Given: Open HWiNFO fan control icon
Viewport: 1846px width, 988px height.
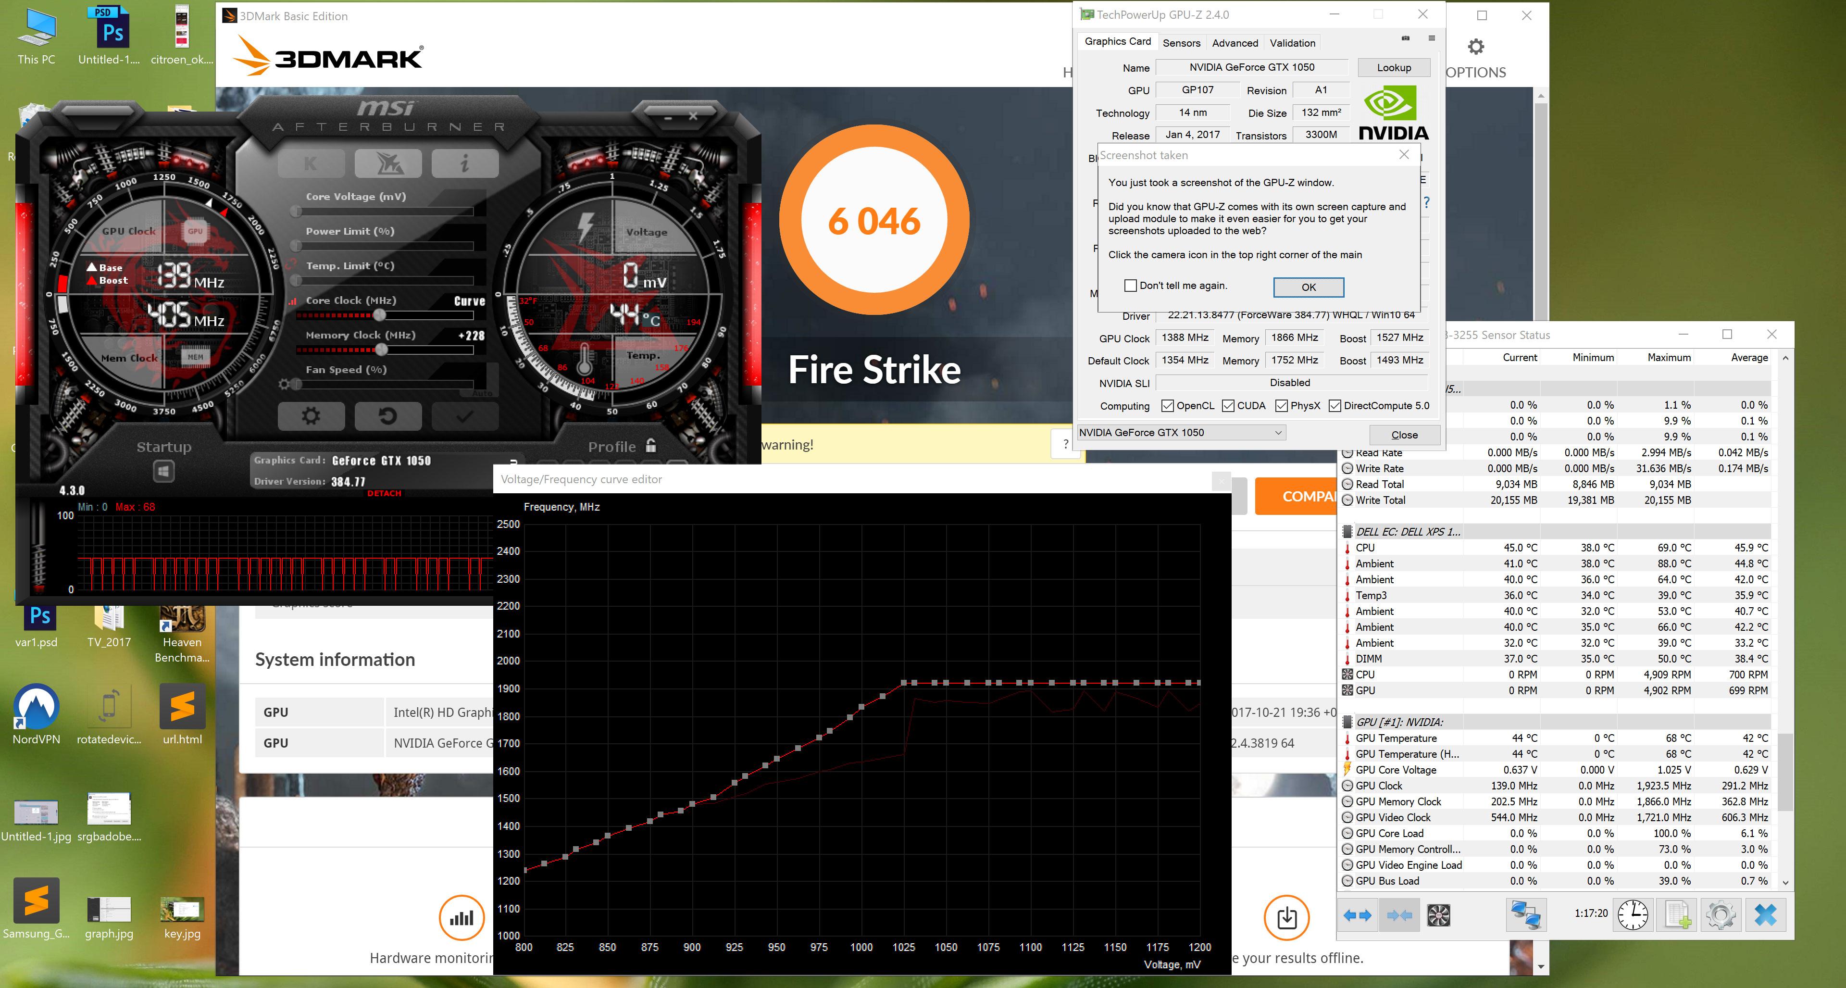Looking at the screenshot, I should pyautogui.click(x=1439, y=915).
